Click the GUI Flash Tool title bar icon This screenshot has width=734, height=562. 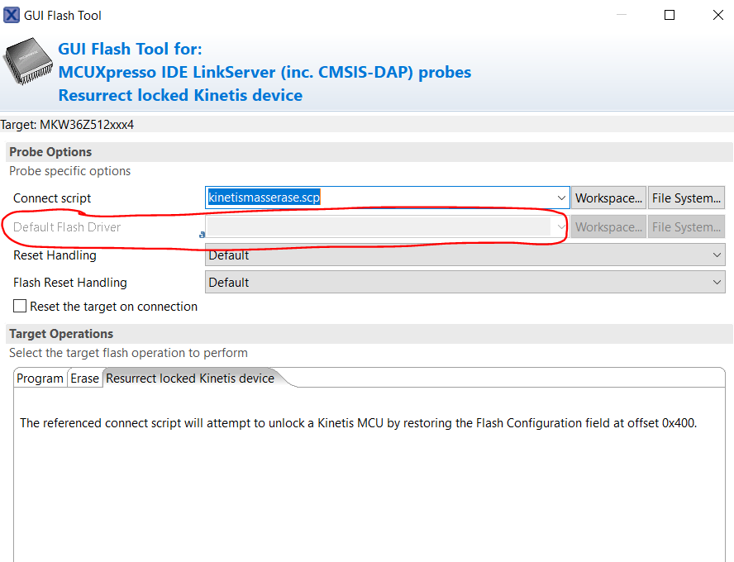pyautogui.click(x=11, y=15)
